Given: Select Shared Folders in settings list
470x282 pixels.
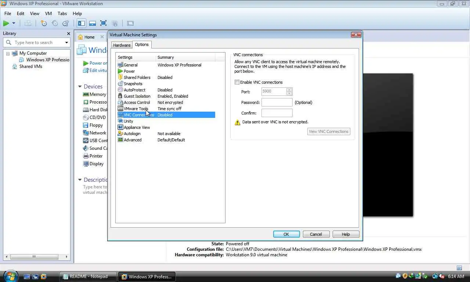Looking at the screenshot, I should (137, 77).
